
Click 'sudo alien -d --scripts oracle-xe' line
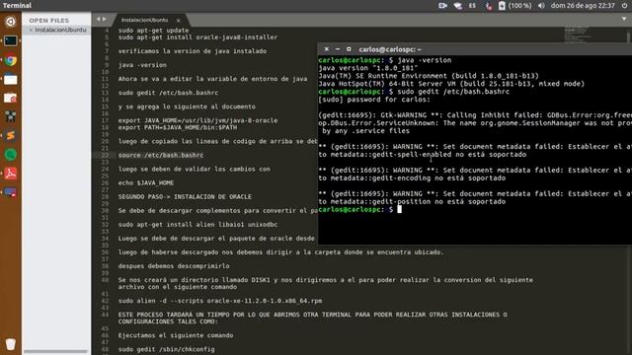click(220, 301)
